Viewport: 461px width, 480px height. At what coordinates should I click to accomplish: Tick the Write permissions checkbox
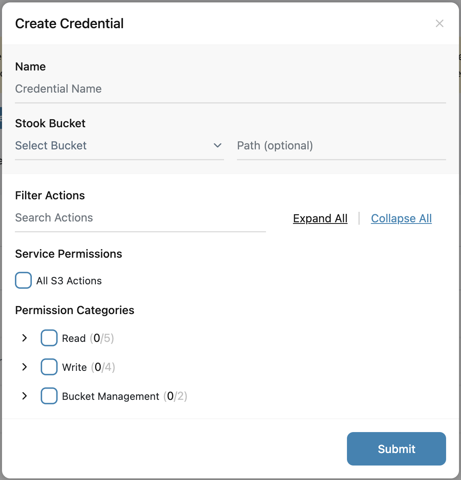click(49, 367)
